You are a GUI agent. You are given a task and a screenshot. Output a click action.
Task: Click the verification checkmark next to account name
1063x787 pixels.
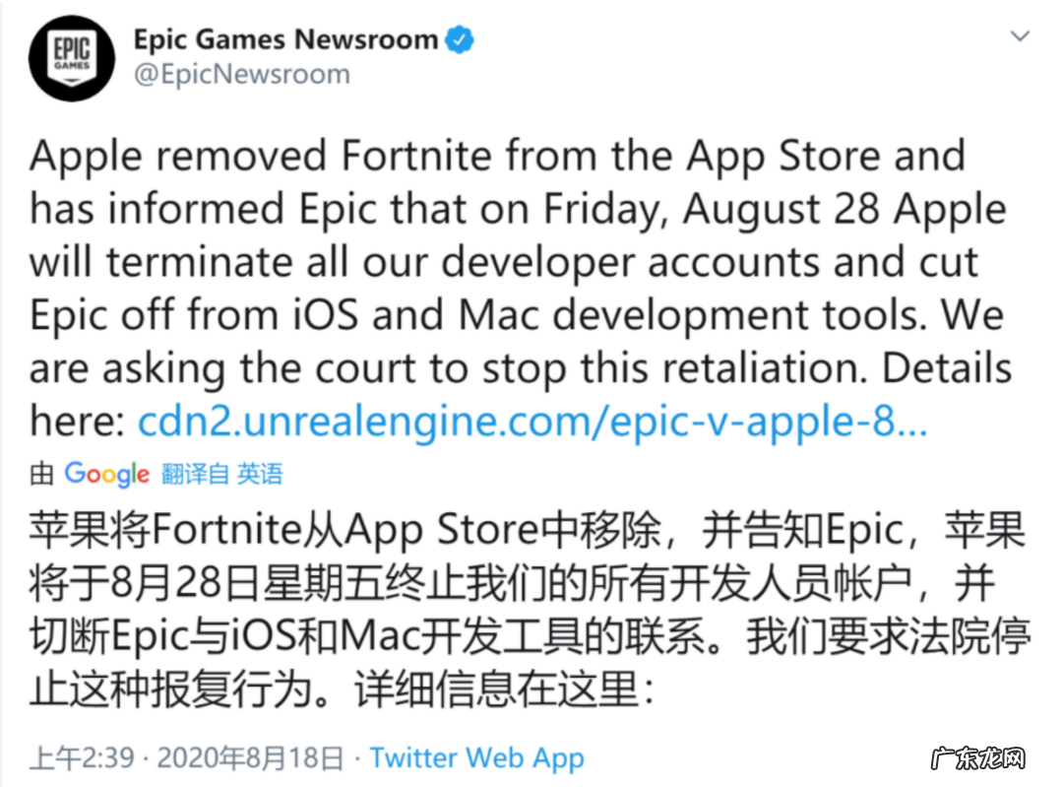(x=459, y=39)
